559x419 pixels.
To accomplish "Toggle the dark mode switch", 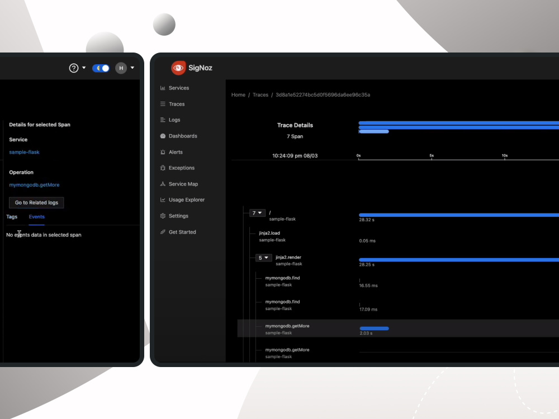I will 101,68.
